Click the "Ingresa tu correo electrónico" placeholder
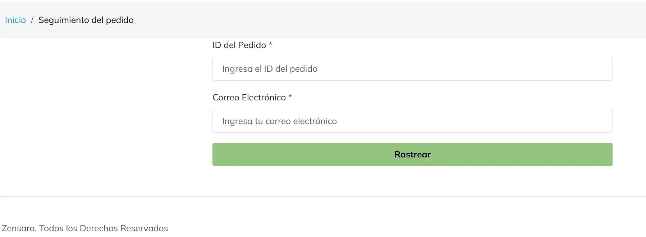 (279, 121)
